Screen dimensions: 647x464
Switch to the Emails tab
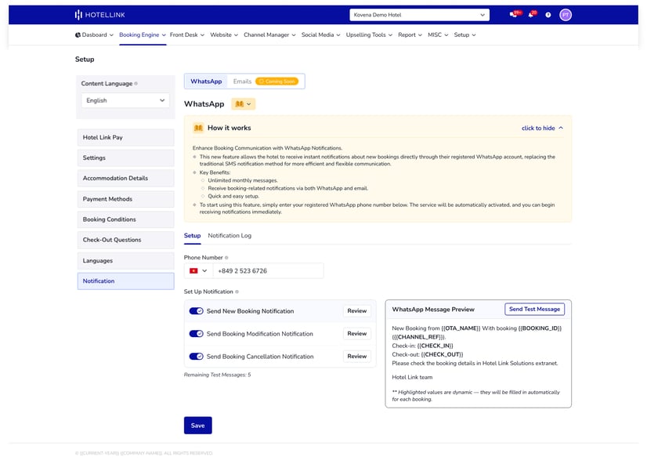[x=242, y=82]
